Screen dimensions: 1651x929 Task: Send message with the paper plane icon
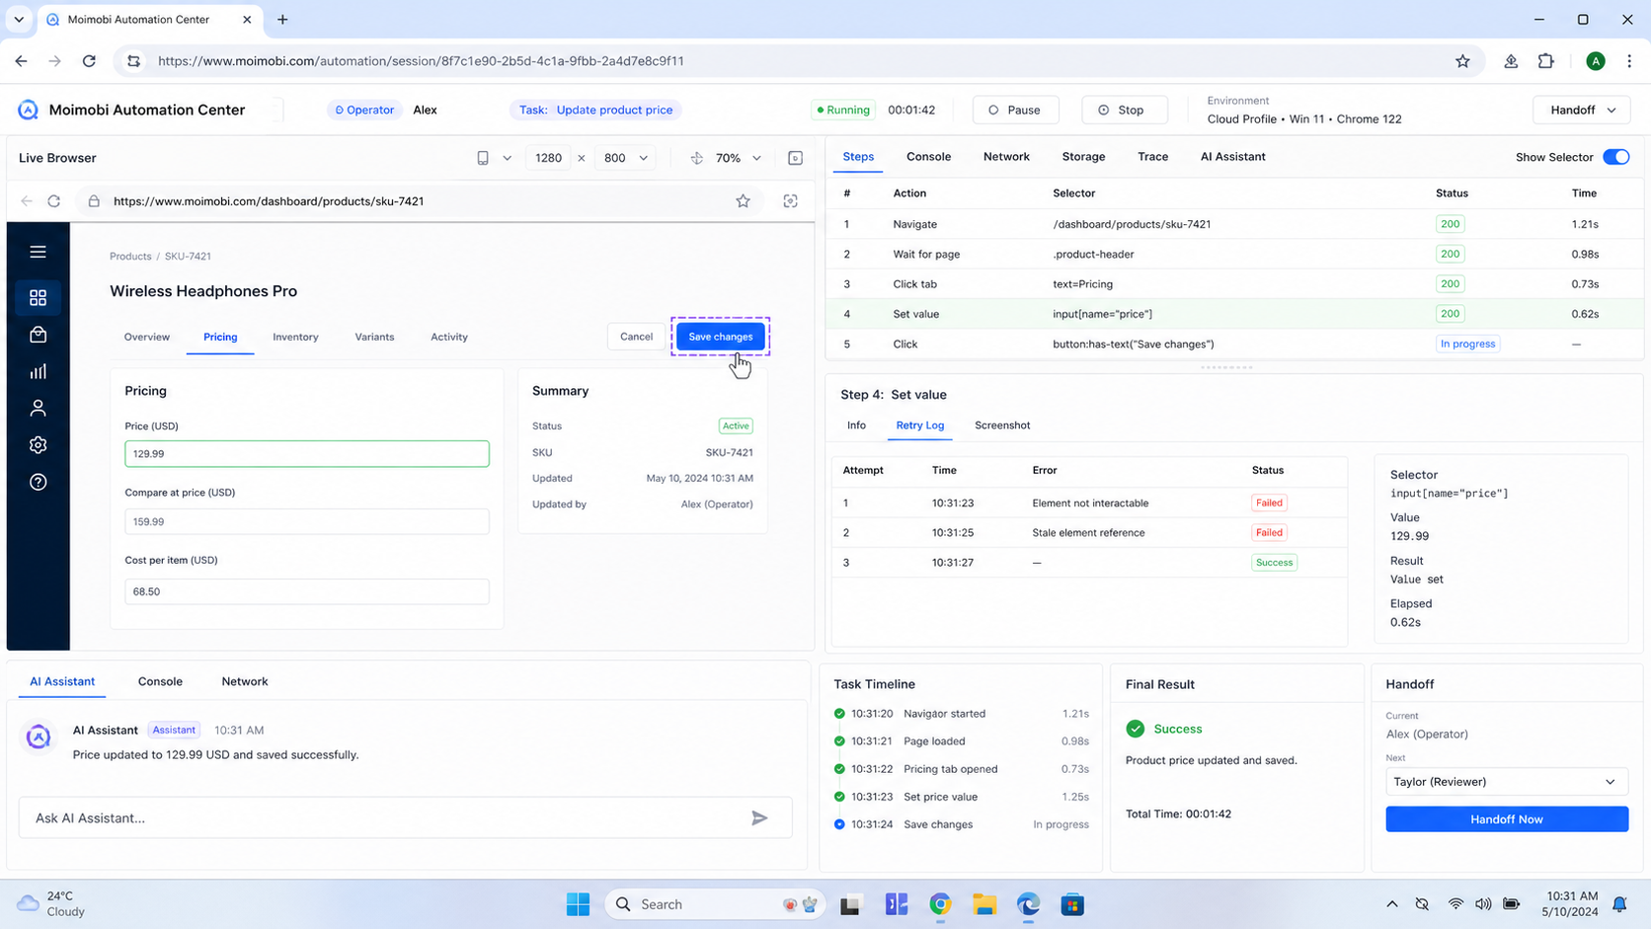coord(759,817)
